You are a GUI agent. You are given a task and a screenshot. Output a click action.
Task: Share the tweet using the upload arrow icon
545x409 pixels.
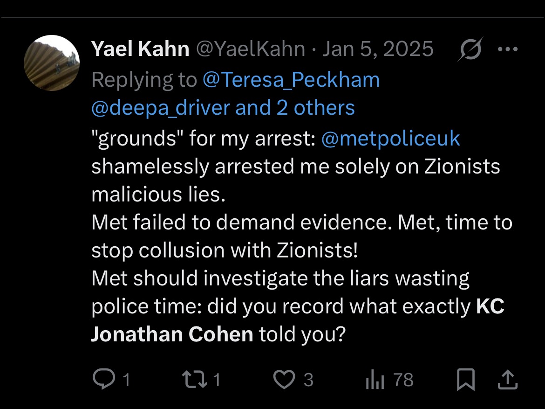[x=507, y=380]
